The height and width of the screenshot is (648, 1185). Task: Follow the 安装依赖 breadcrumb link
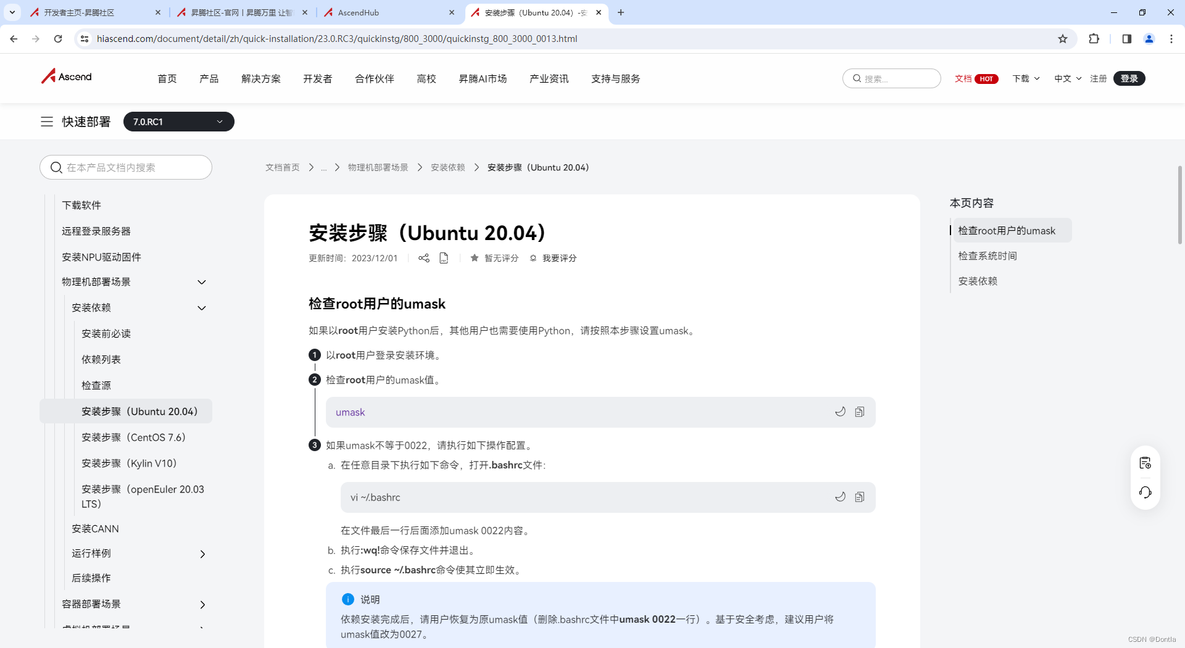tap(447, 167)
